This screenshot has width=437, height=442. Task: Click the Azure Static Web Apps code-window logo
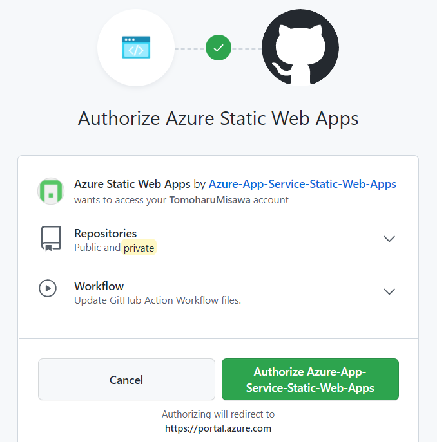(x=136, y=48)
